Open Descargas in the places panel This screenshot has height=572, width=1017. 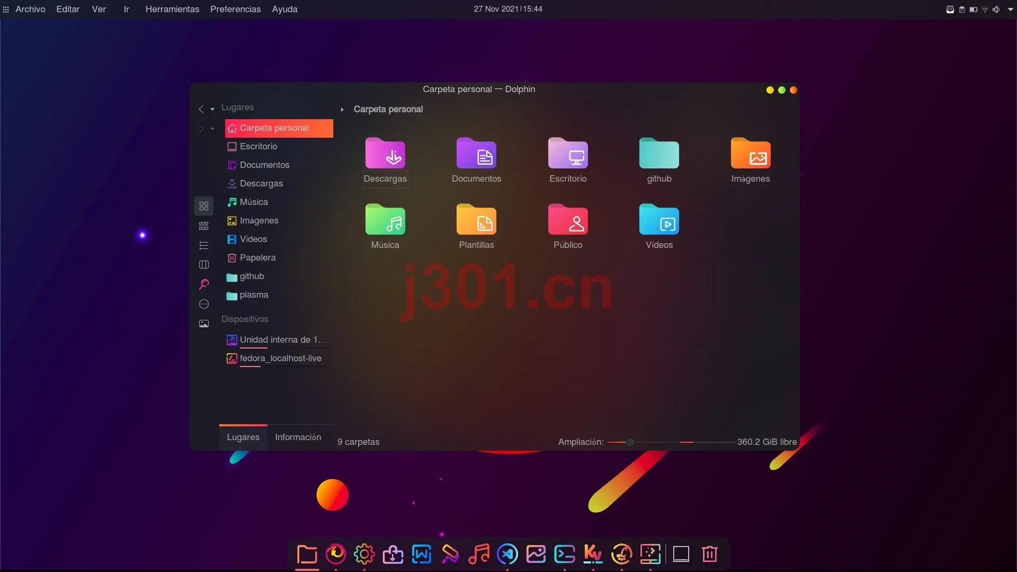pos(279,184)
